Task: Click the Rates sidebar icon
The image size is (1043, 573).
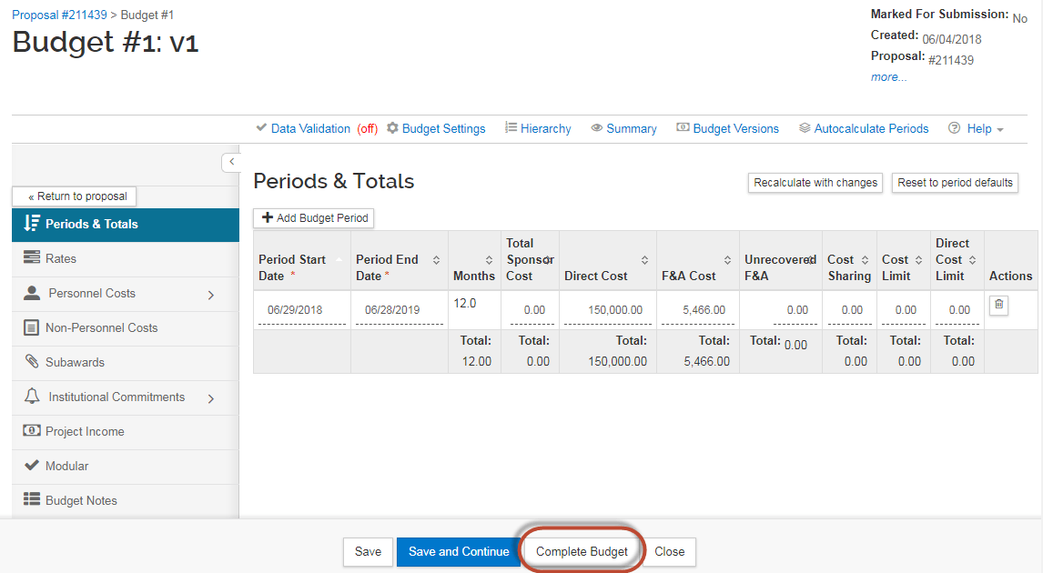Action: click(31, 257)
